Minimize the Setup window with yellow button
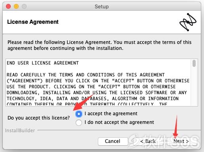The image size is (204, 152). pos(16,6)
